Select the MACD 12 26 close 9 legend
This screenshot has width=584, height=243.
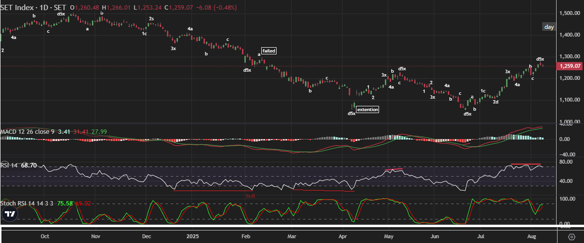click(x=26, y=131)
